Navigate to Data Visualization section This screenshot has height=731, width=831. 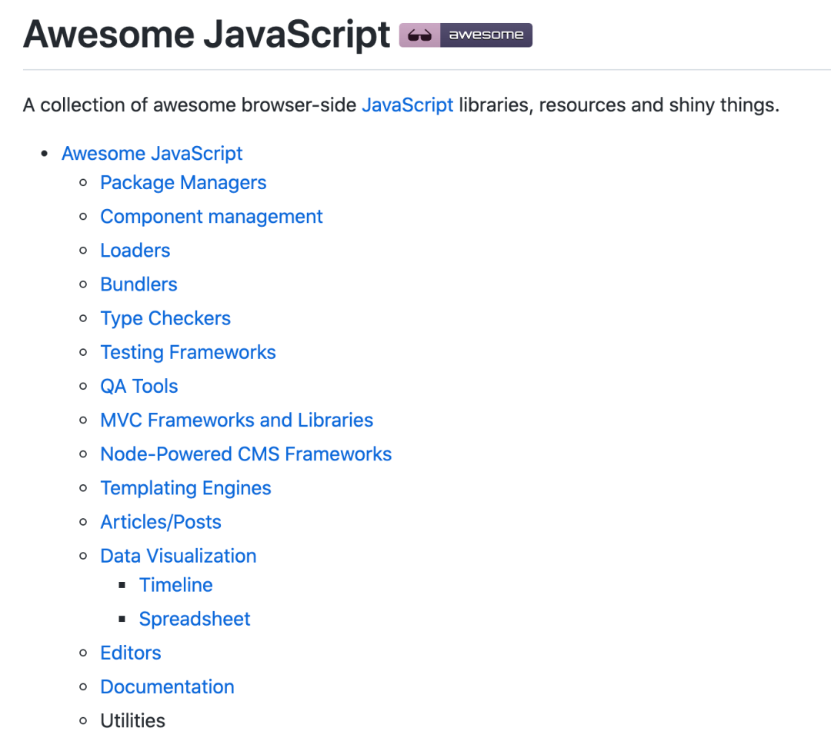pyautogui.click(x=179, y=556)
